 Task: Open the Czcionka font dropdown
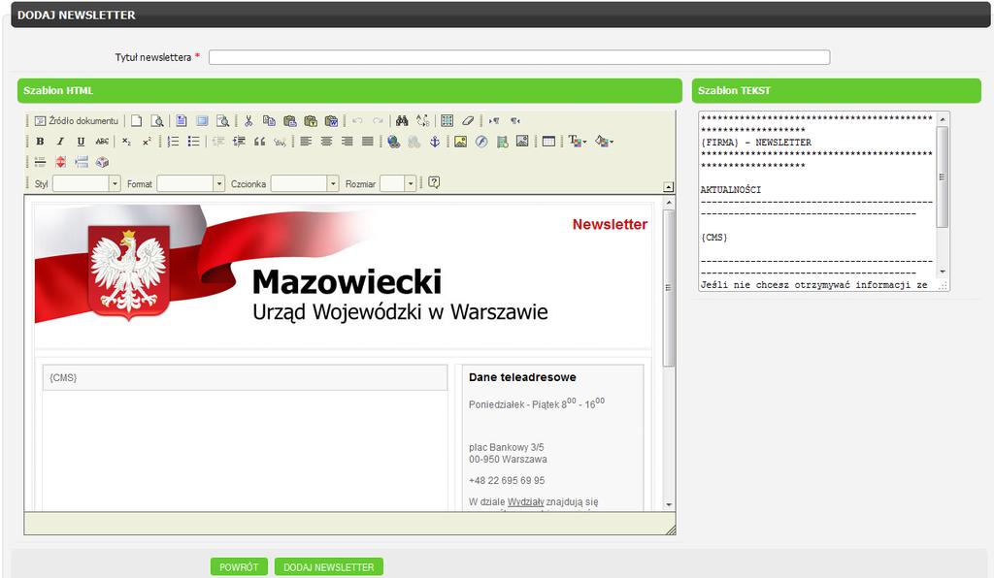pos(305,183)
